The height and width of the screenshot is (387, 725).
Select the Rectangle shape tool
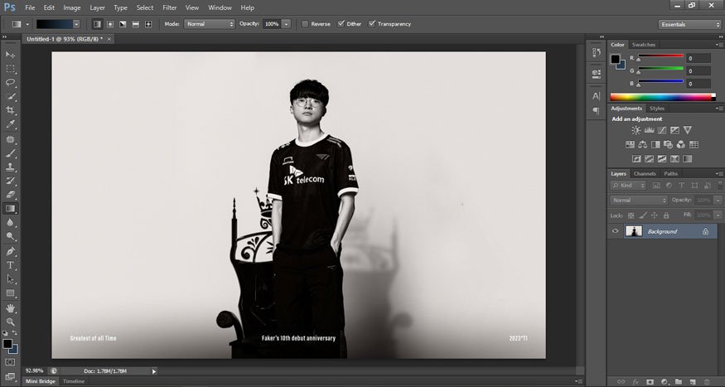[10, 293]
